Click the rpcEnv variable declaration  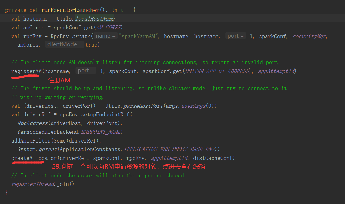pyautogui.click(x=32, y=36)
